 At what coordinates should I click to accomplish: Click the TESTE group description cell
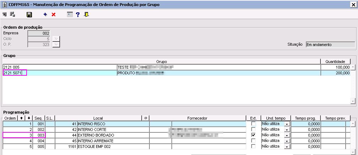(219, 67)
